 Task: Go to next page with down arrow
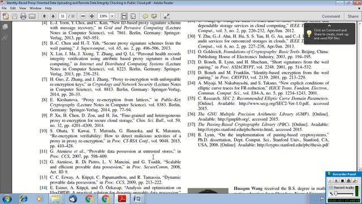coord(53,16)
